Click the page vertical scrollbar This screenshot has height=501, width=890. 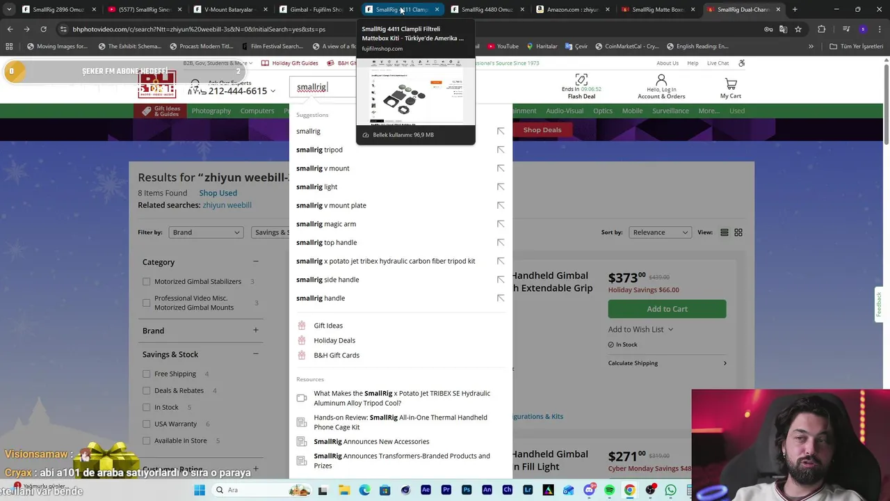(886, 104)
